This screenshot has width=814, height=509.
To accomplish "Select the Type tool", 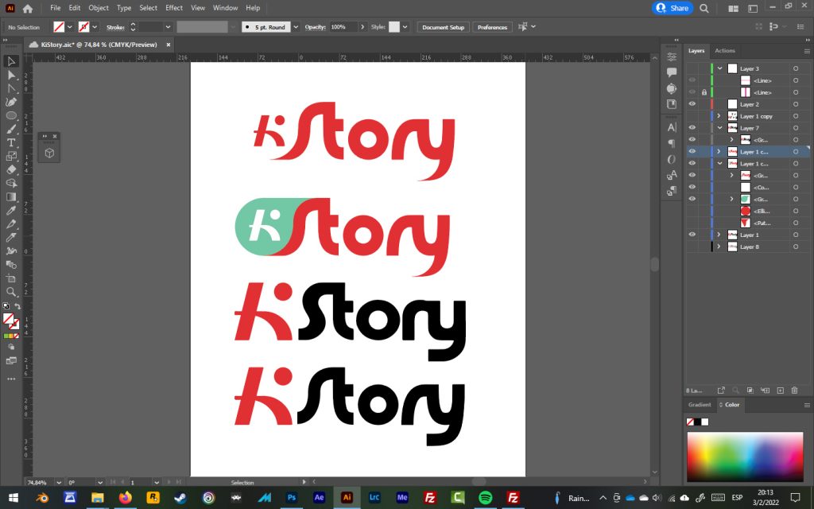I will click(11, 142).
